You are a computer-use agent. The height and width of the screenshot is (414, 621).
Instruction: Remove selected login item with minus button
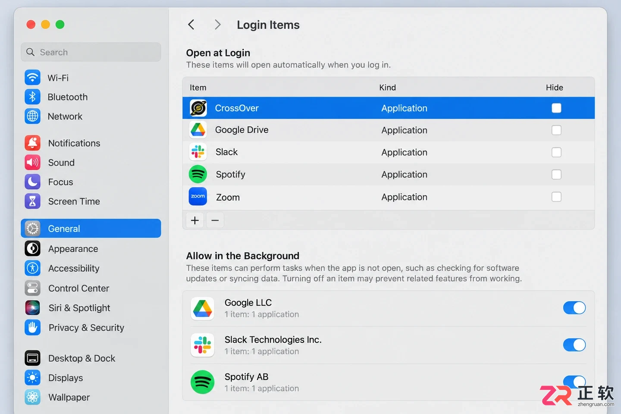tap(215, 220)
